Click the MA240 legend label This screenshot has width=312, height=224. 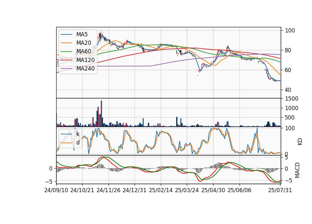pyautogui.click(x=85, y=68)
